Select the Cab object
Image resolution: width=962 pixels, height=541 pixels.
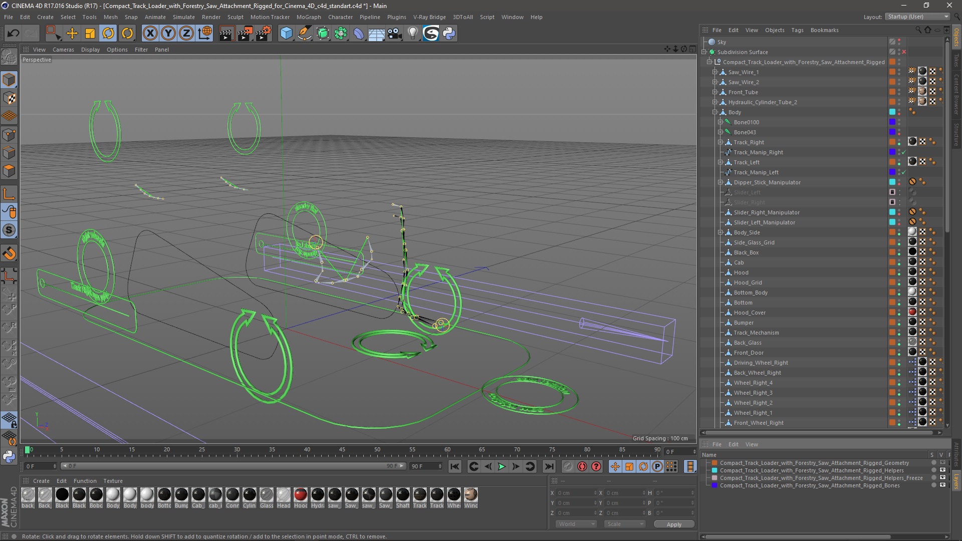click(x=739, y=262)
